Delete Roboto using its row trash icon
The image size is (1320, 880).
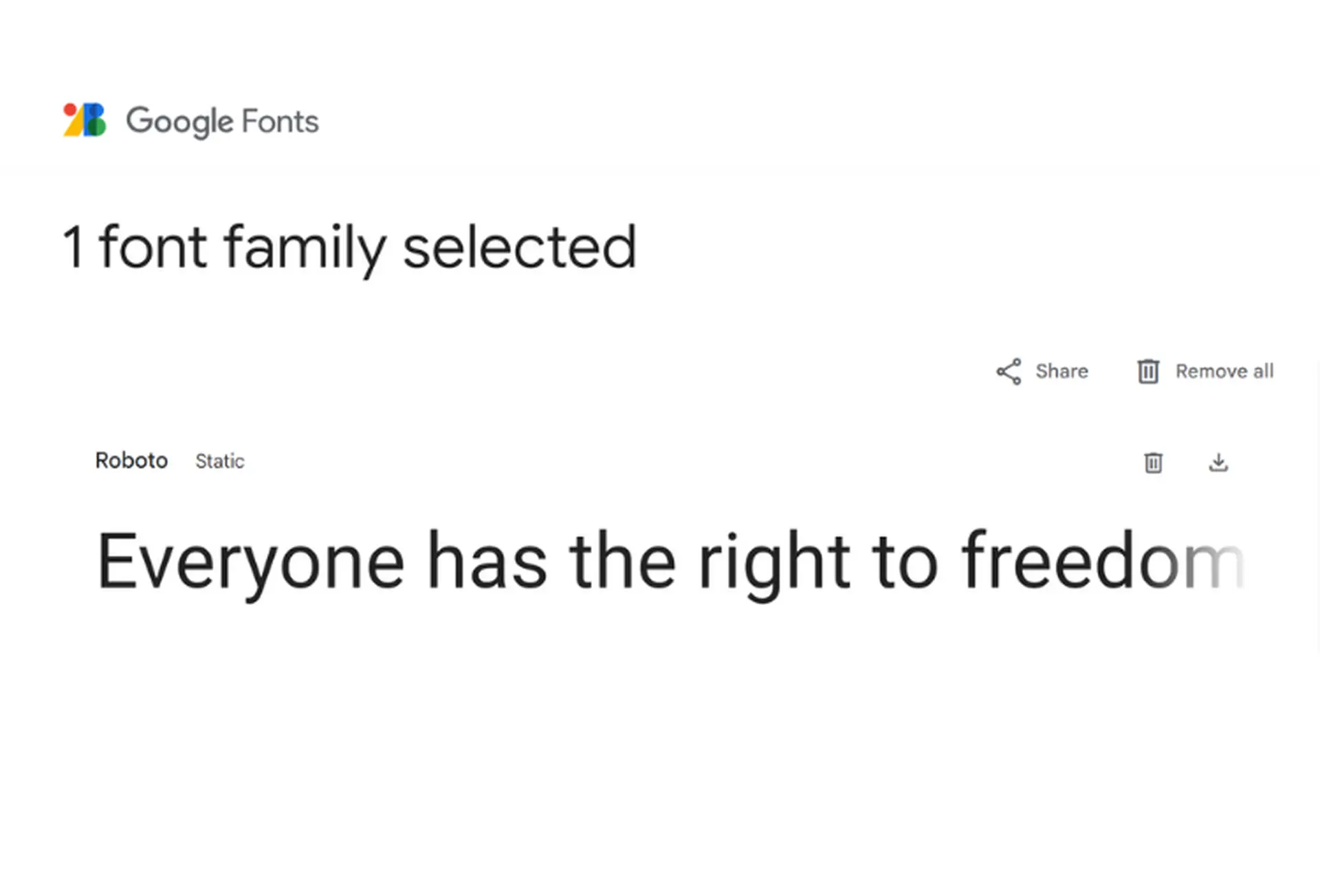pos(1153,463)
